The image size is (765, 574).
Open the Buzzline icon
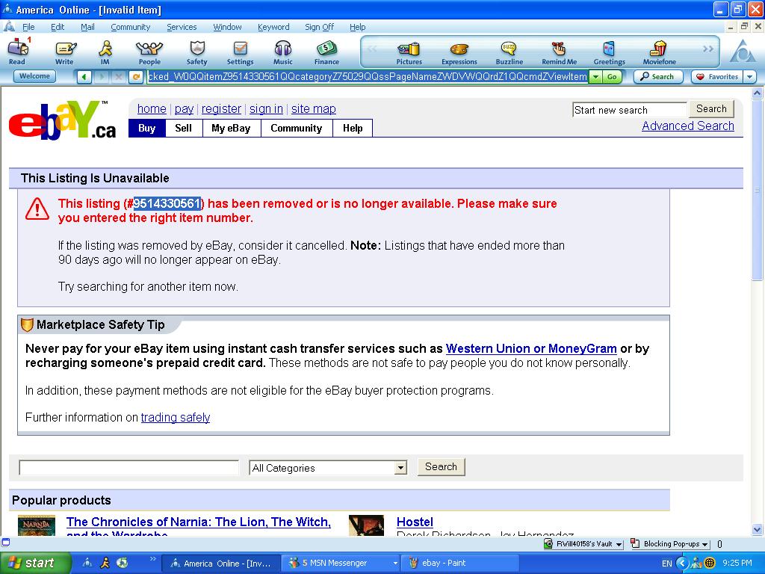[510, 53]
